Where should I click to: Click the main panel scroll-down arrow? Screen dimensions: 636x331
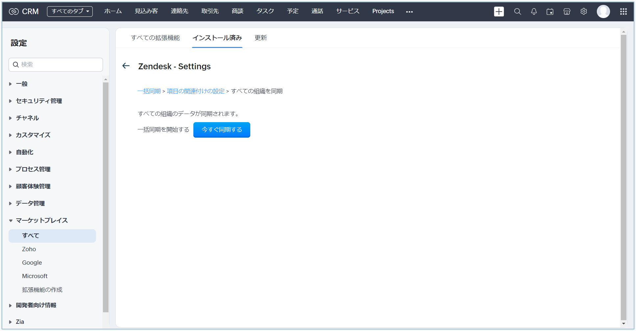(624, 324)
